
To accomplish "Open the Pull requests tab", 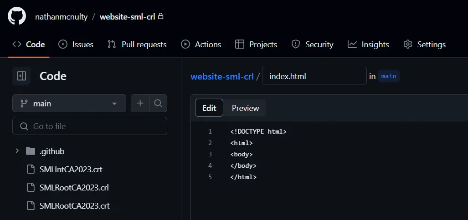I will (x=137, y=44).
